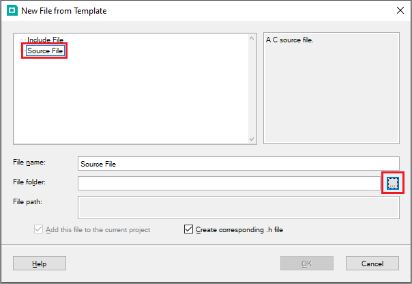Click empty area in the template list
412x284 pixels.
pyautogui.click(x=132, y=100)
